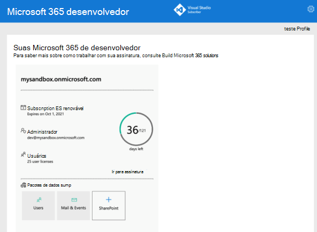This screenshot has width=317, height=232.
Task: Click the subscription calendar icon
Action: click(x=23, y=107)
